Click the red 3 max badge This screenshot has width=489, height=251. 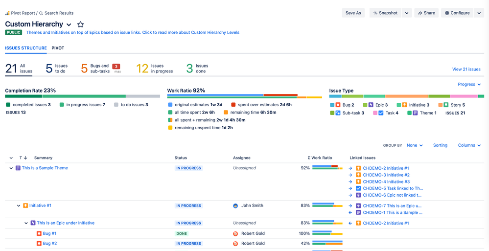116,67
